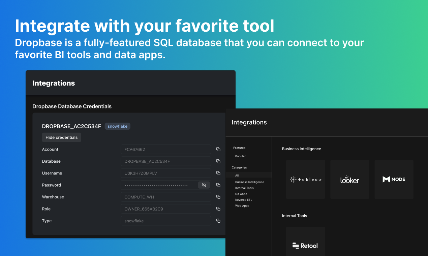
Task: Copy the Warehouse value icon
Action: (218, 197)
